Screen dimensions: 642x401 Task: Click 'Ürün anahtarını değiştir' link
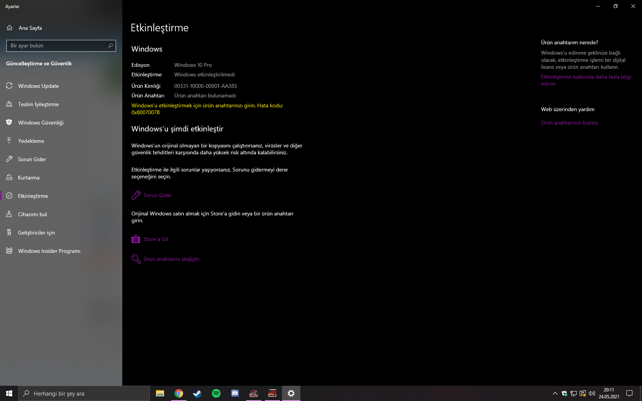tap(165, 259)
